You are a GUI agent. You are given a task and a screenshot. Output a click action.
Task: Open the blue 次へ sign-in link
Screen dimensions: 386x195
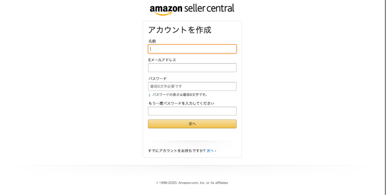pyautogui.click(x=210, y=151)
